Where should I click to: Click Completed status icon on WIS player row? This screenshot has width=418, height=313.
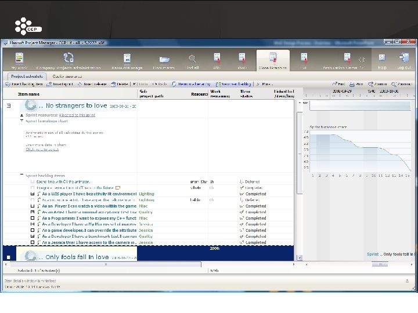242,194
